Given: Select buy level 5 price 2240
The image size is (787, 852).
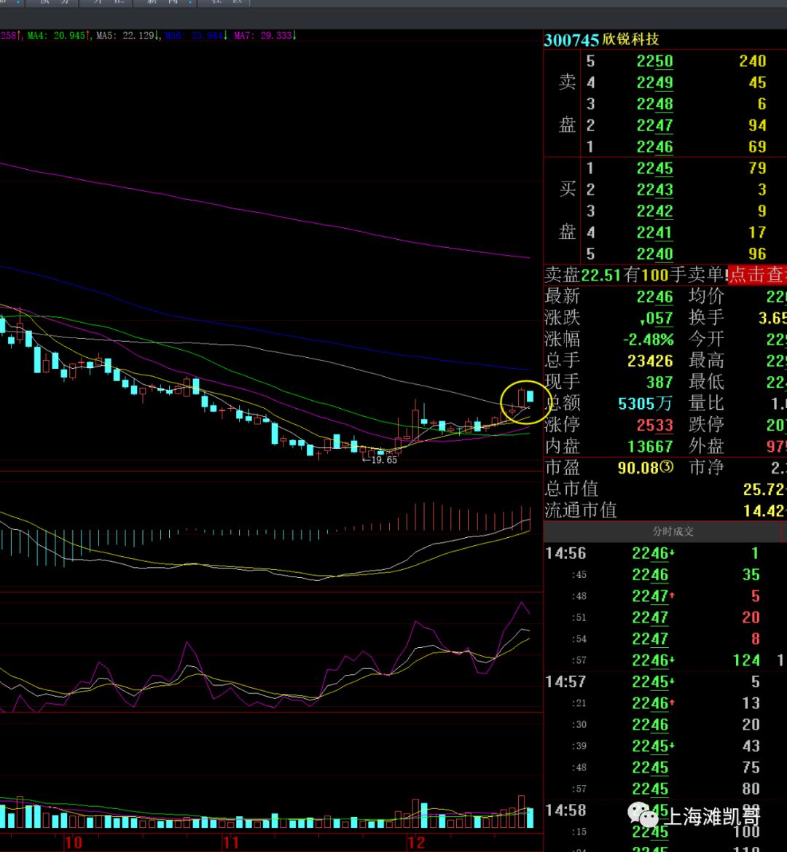Looking at the screenshot, I should 654,254.
